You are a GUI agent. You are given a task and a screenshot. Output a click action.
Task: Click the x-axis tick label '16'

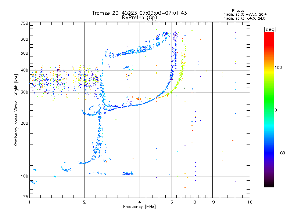pyautogui.click(x=250, y=202)
